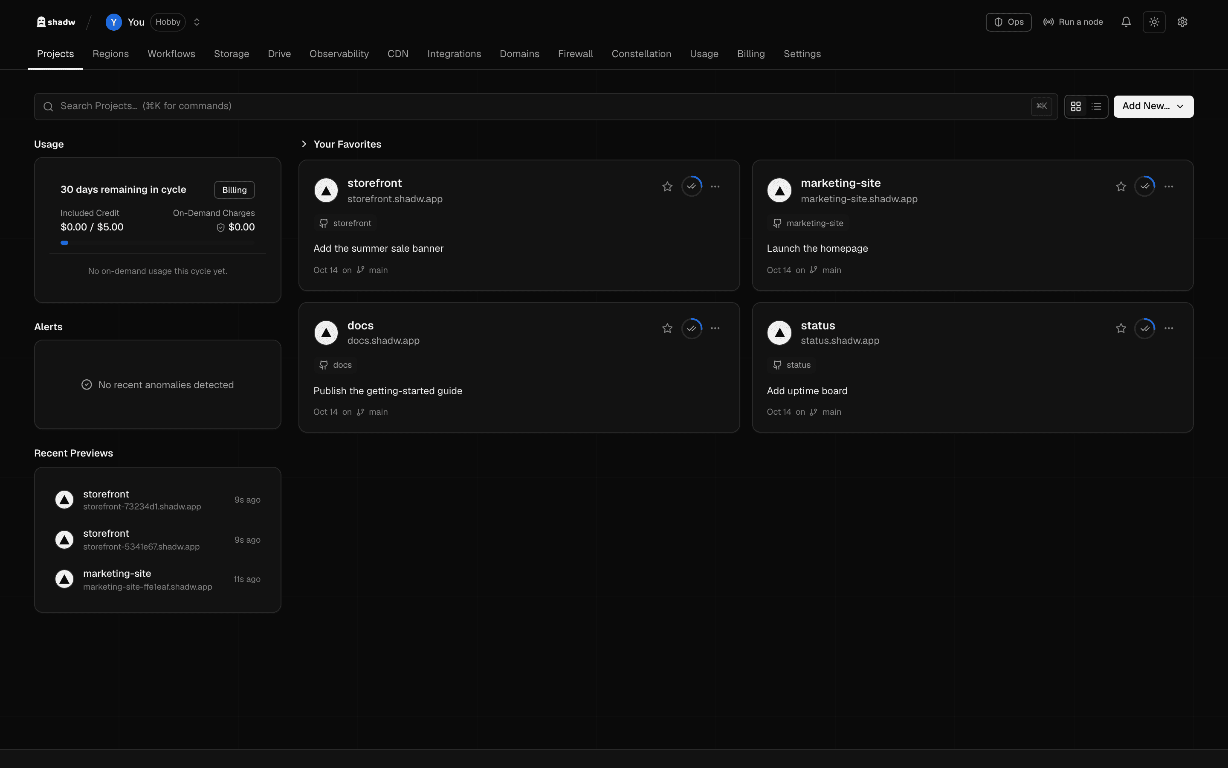Open docs card more options menu
Image resolution: width=1228 pixels, height=768 pixels.
(x=715, y=328)
